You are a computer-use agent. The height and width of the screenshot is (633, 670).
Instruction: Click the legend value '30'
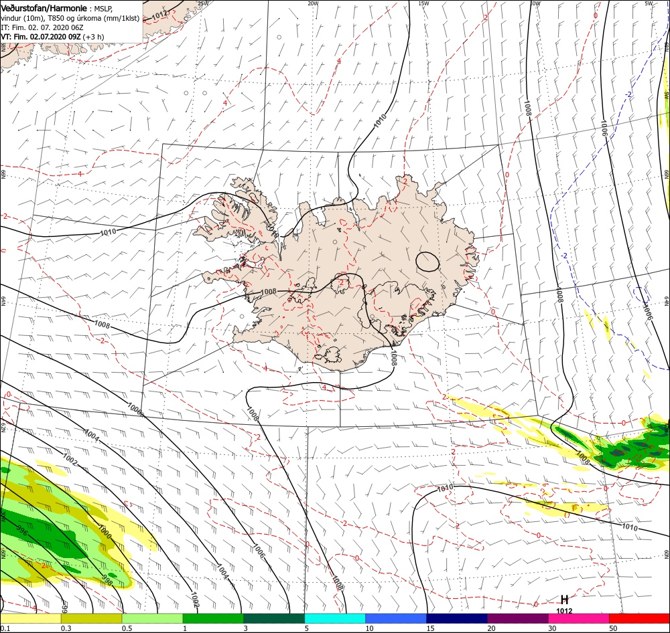[553, 628]
